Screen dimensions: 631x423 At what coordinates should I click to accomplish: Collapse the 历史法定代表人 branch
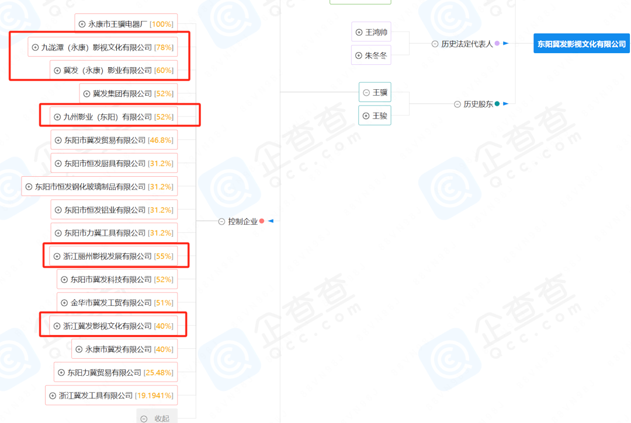point(435,44)
